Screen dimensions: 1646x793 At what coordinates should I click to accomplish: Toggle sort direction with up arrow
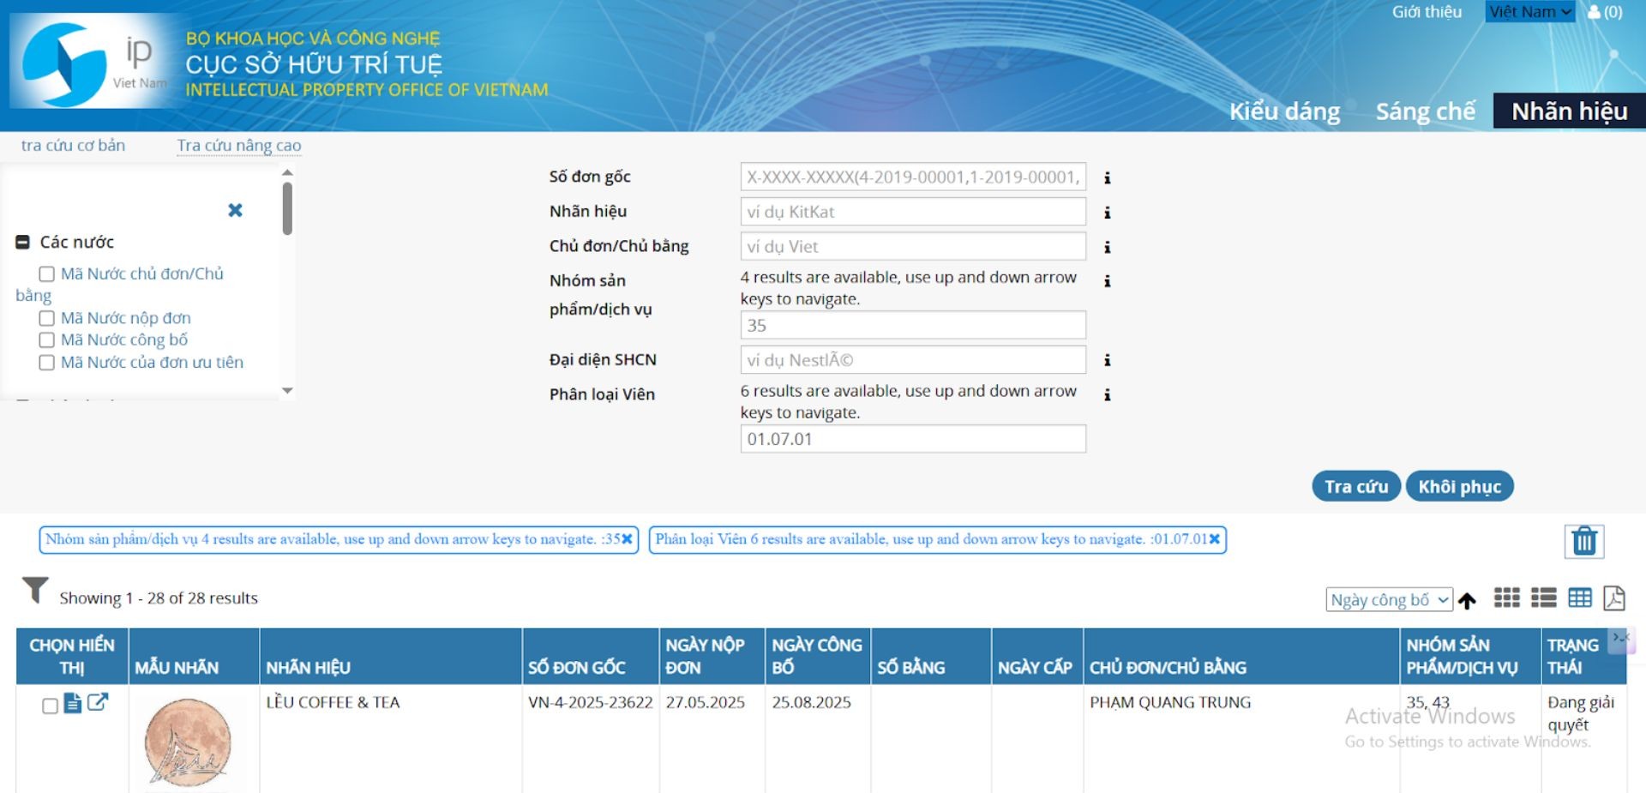[1467, 601]
